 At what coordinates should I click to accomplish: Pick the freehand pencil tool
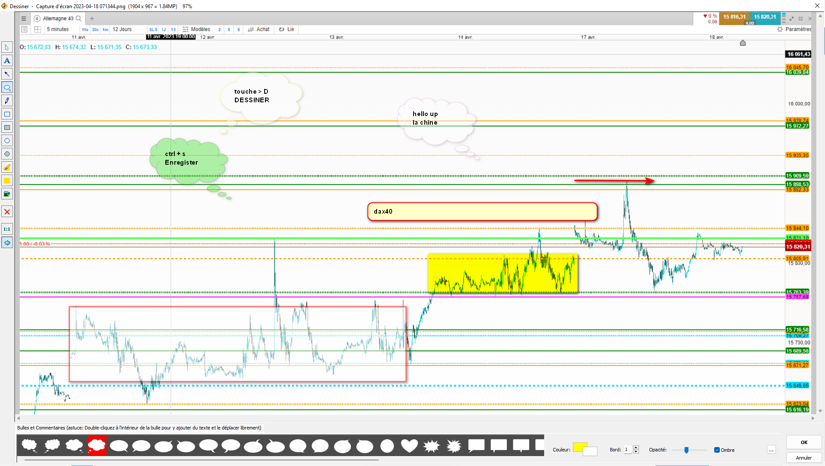7,101
